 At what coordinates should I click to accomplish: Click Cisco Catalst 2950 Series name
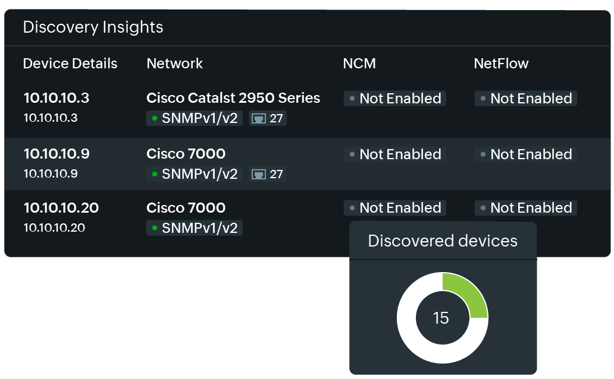pos(233,98)
